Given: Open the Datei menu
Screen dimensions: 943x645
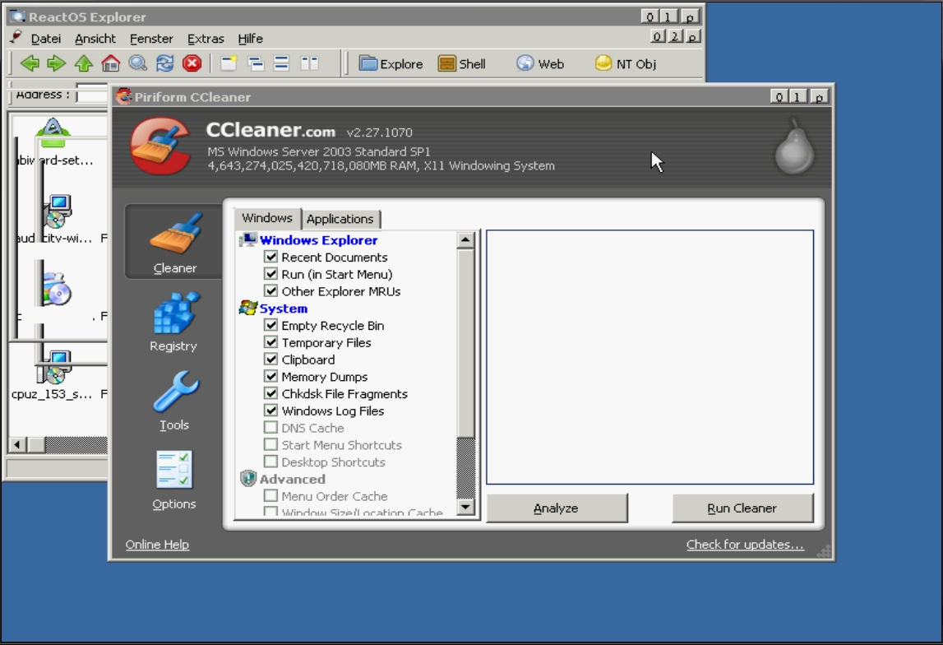Looking at the screenshot, I should pos(46,39).
